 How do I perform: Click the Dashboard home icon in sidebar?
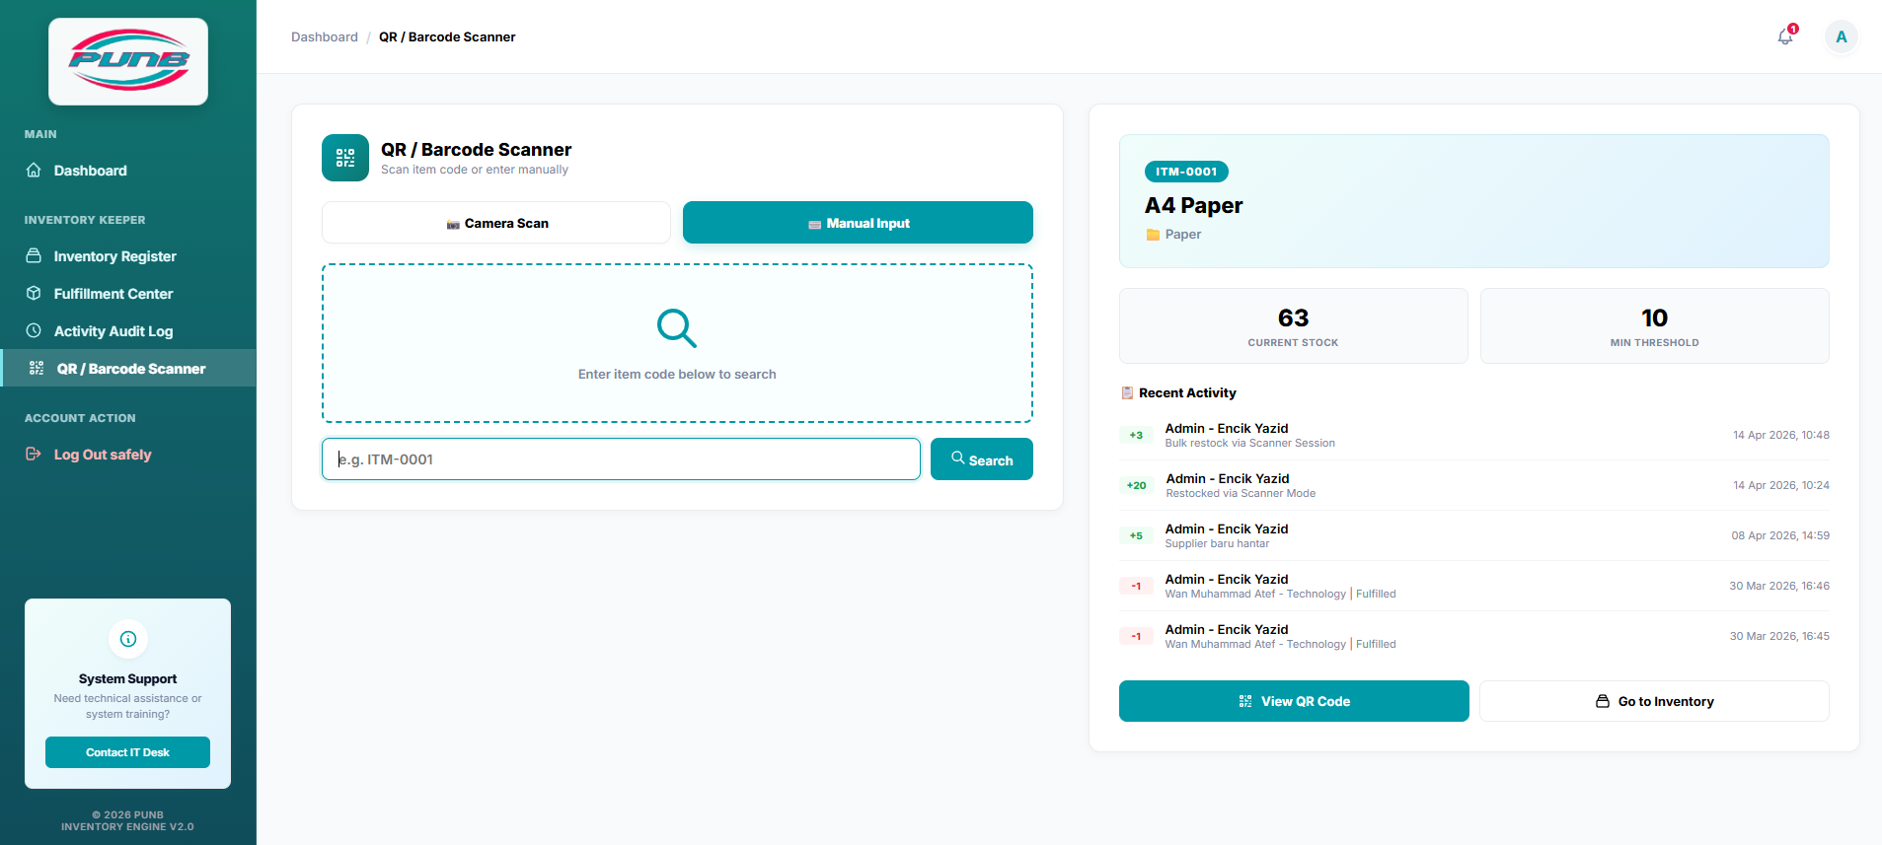click(x=34, y=171)
